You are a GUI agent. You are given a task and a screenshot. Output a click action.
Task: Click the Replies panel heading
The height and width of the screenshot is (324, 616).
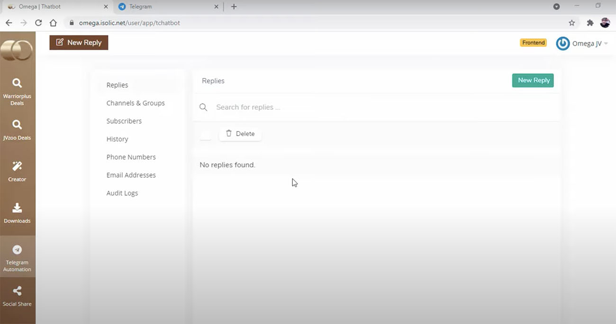213,81
